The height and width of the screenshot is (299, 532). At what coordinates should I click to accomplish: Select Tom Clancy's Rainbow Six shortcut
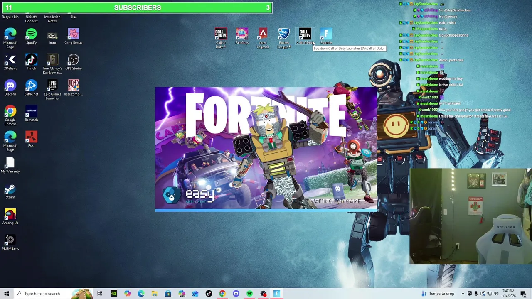pyautogui.click(x=52, y=64)
